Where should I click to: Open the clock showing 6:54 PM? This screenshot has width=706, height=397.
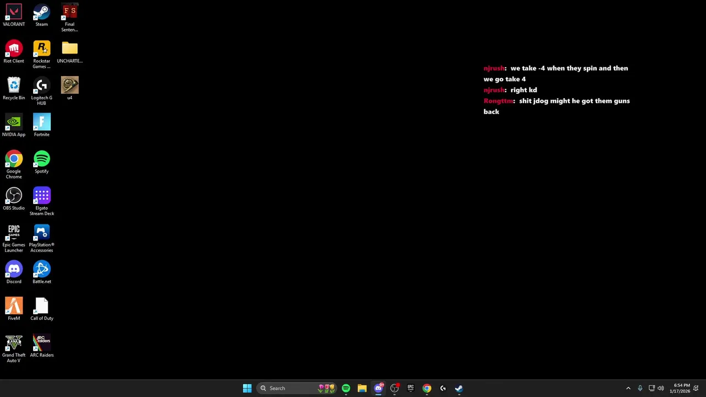pyautogui.click(x=680, y=388)
